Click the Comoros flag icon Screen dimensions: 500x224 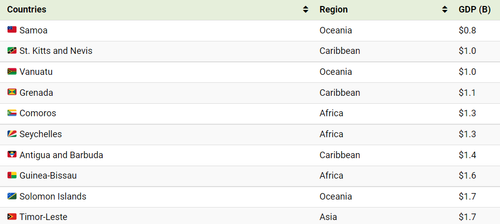pyautogui.click(x=12, y=113)
